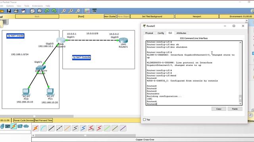Click the [Root] navigation button

81,17
